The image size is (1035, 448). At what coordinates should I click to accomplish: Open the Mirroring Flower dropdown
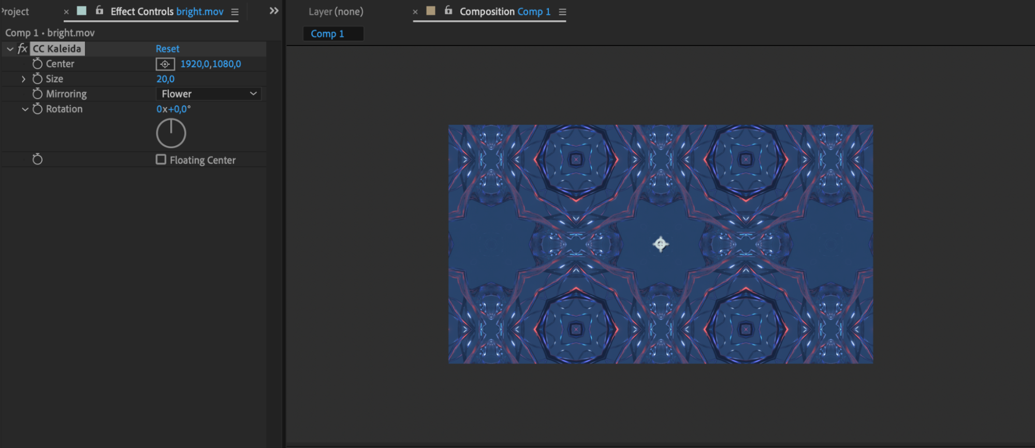[208, 94]
